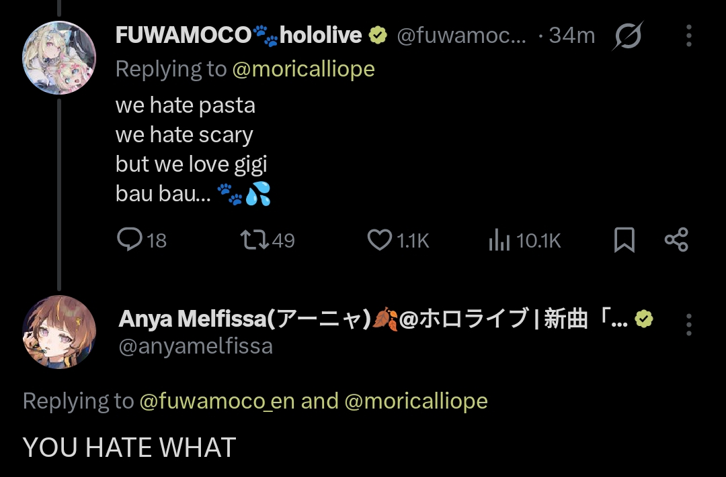The image size is (726, 477).
Task: Like the FUWAMOCO tweet
Action: pyautogui.click(x=398, y=240)
